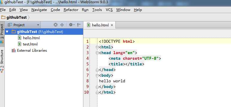This screenshot has height=107, width=231.
Task: Fold the html tag on line 2
Action: click(x=97, y=48)
